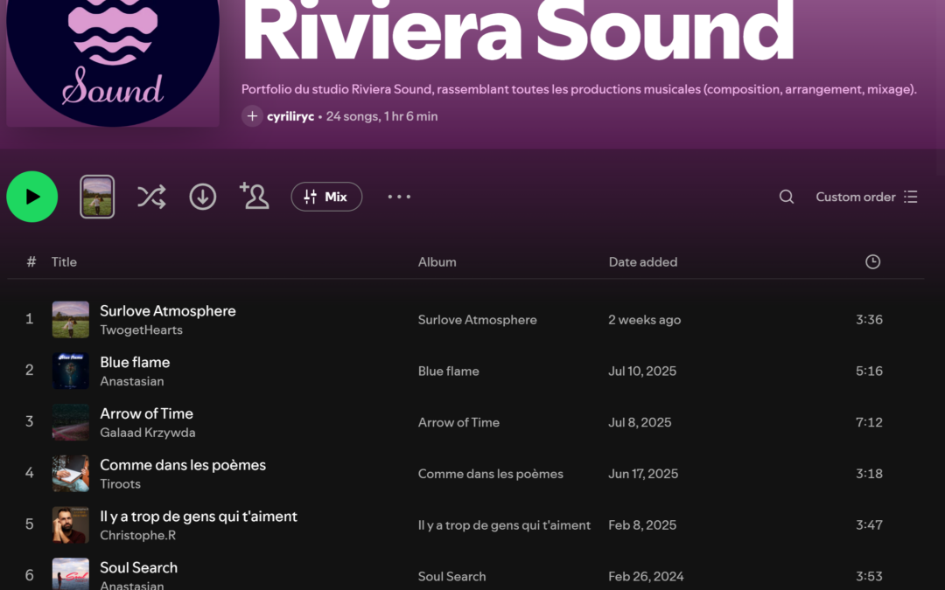The width and height of the screenshot is (945, 590).
Task: Sort by duration using the clock icon
Action: click(872, 261)
